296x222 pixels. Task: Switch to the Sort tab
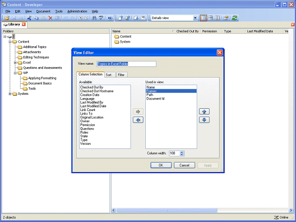[x=110, y=75]
